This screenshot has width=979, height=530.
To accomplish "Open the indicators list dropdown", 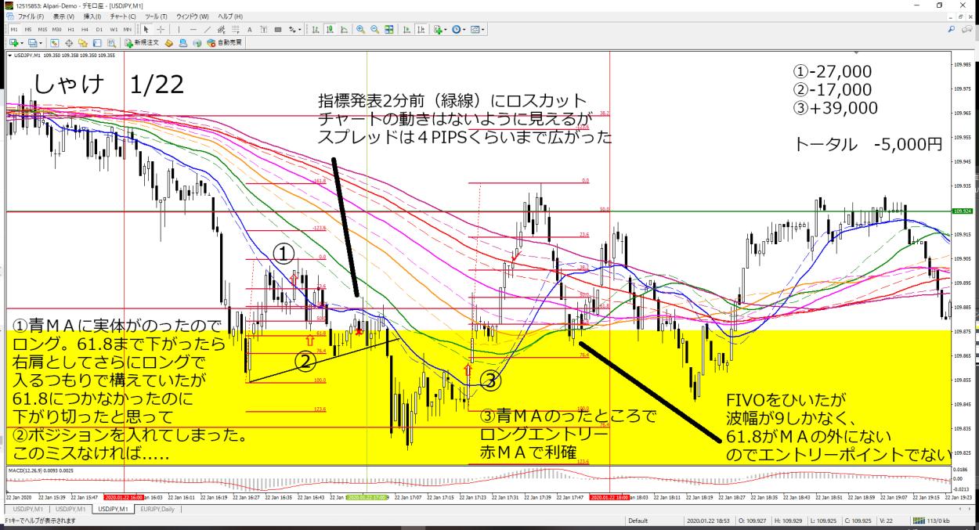I will pyautogui.click(x=437, y=29).
